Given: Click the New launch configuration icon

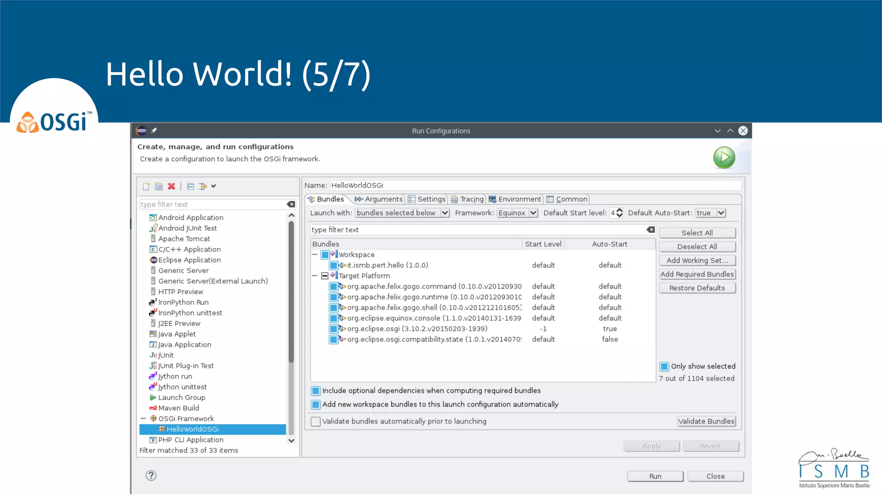Looking at the screenshot, I should (x=146, y=186).
